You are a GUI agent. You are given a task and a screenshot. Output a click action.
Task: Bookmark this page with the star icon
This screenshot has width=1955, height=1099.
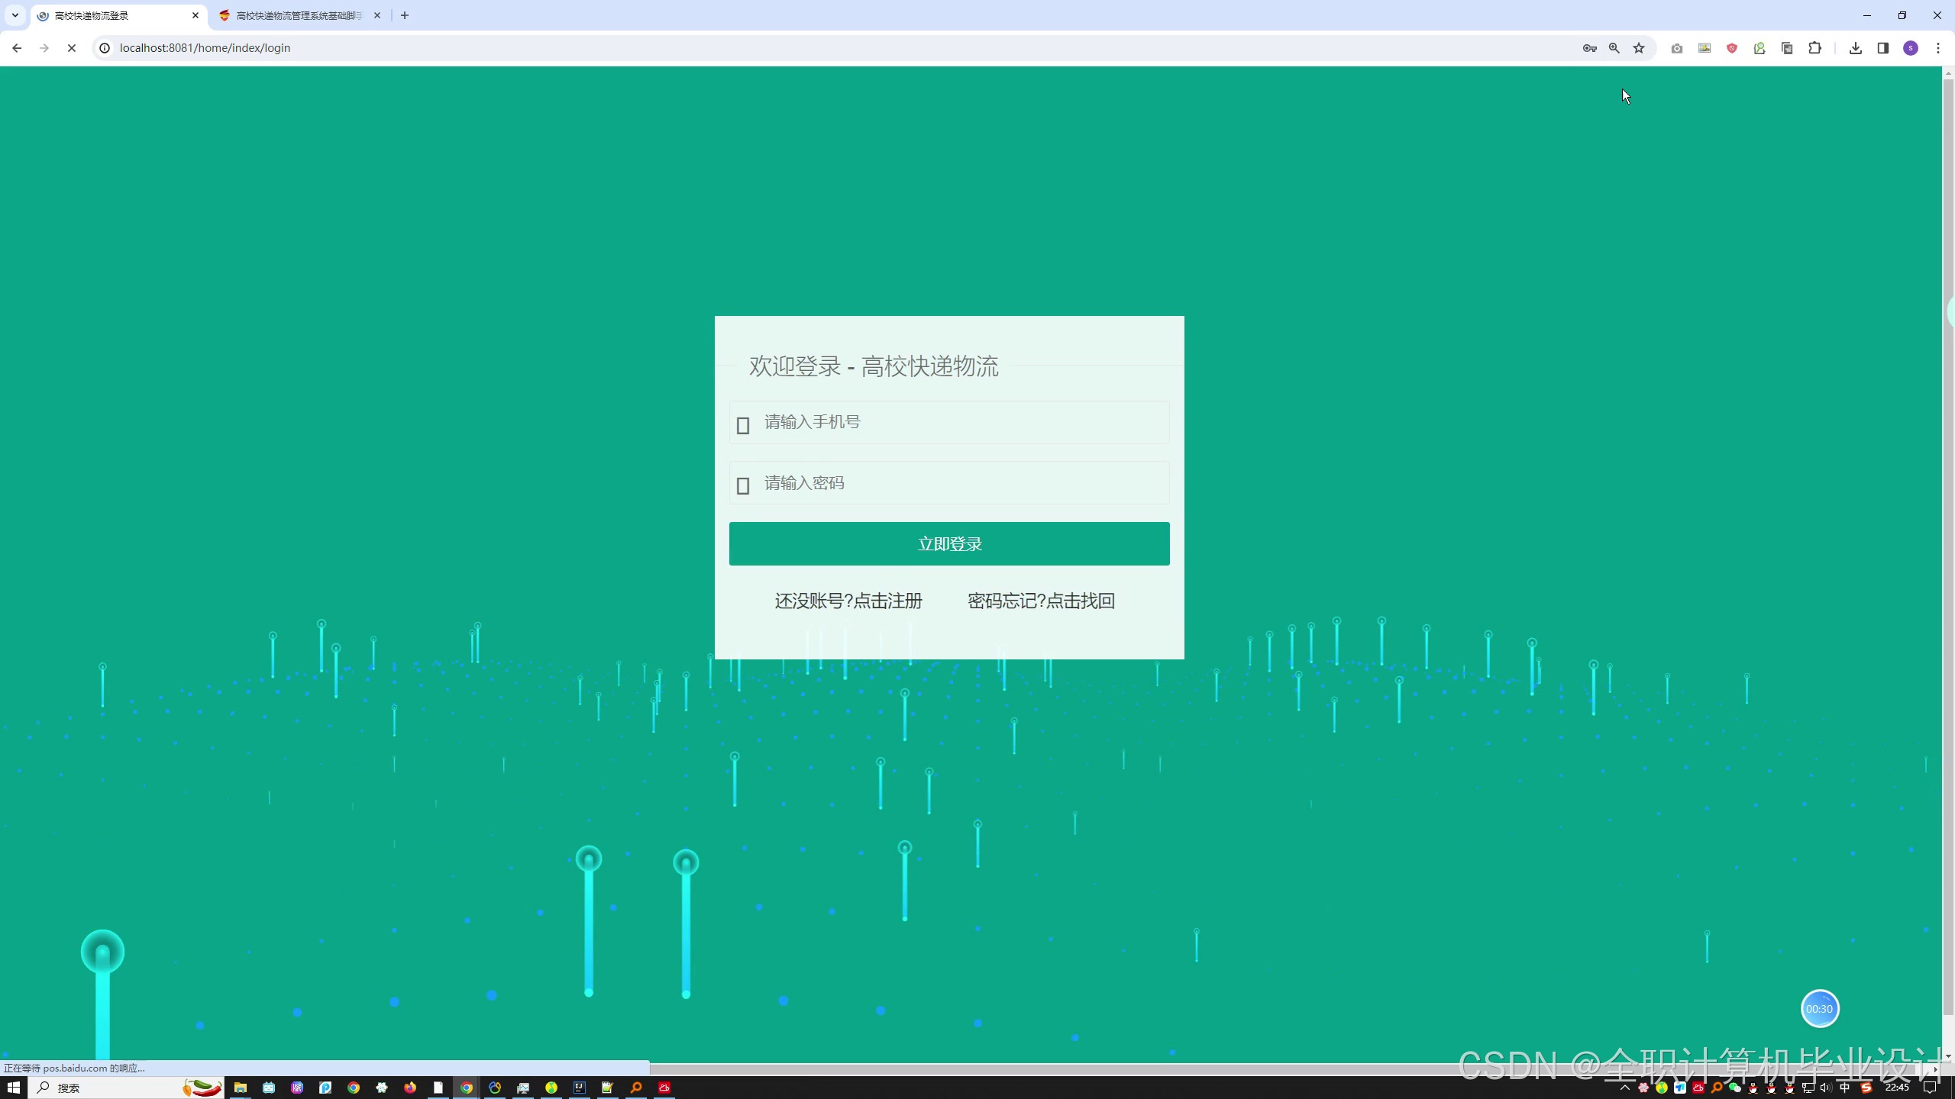click(x=1639, y=48)
